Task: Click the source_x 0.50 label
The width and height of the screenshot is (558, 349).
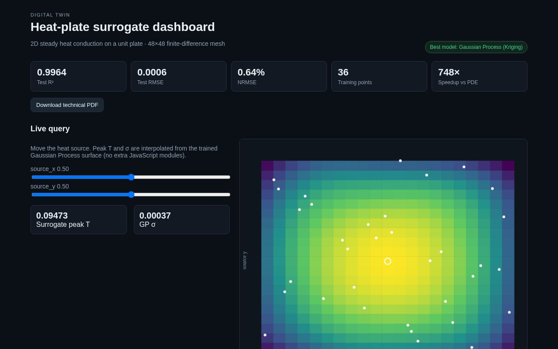Action: [x=50, y=169]
